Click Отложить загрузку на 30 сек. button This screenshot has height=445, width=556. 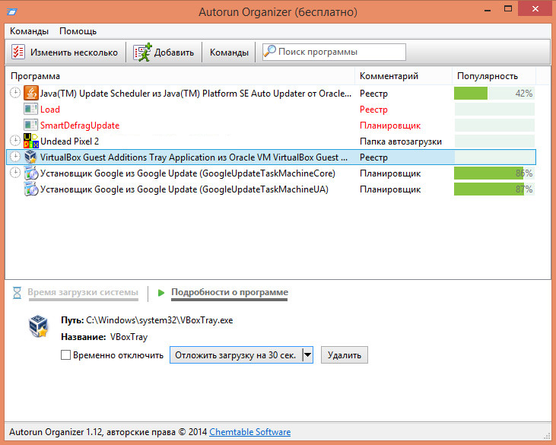click(x=236, y=355)
